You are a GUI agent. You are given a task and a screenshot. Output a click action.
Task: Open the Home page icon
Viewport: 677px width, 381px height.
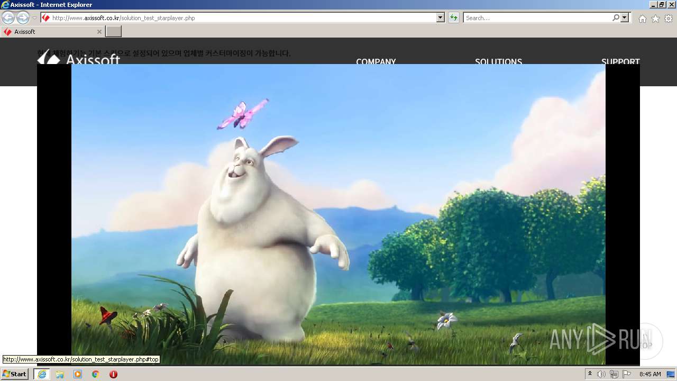pos(642,19)
